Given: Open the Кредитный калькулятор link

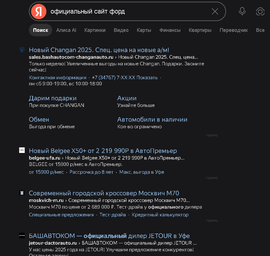Looking at the screenshot, I should [x=160, y=215].
